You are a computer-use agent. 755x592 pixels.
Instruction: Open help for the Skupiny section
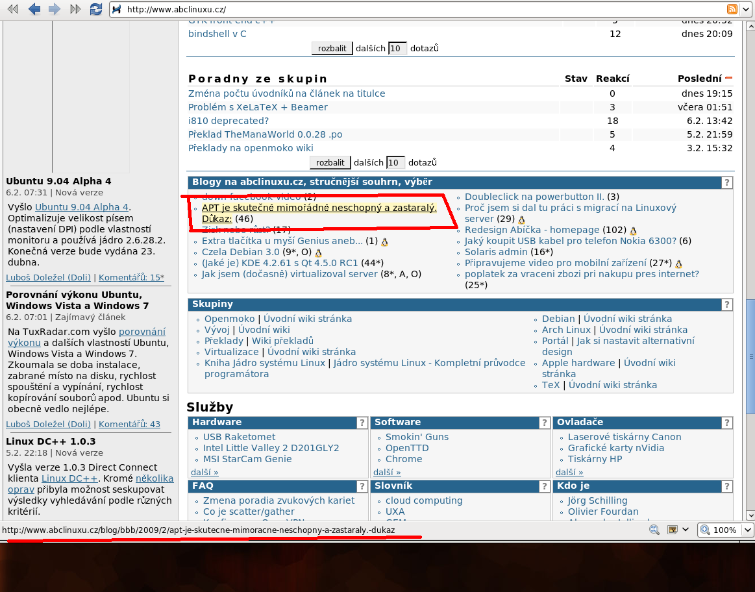click(x=727, y=304)
